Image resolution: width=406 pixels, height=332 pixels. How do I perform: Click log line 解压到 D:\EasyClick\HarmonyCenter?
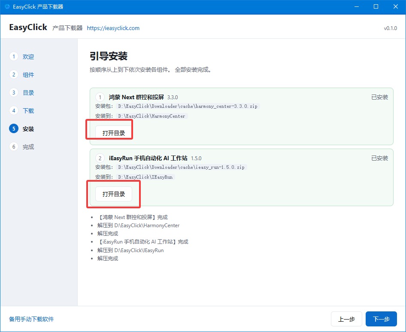pos(138,225)
